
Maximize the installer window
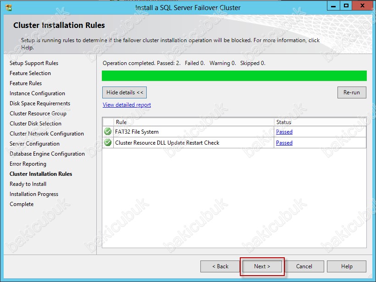tap(346, 6)
